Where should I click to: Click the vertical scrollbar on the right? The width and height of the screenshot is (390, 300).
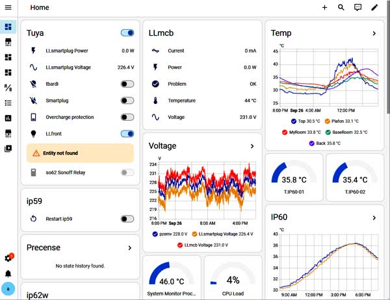coord(388,57)
